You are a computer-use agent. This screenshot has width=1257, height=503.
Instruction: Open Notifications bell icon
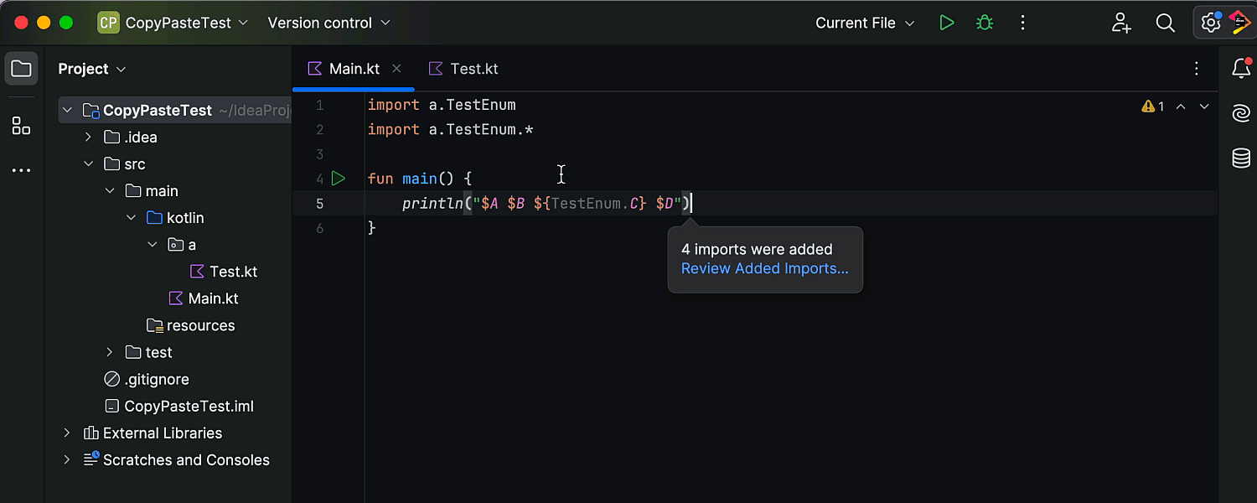[x=1241, y=69]
